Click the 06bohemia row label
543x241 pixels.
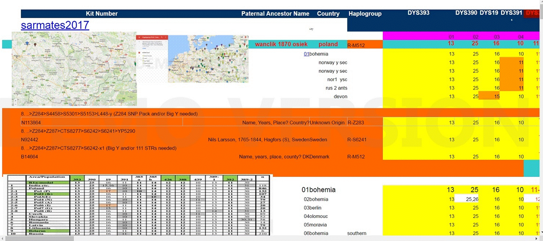click(x=316, y=233)
